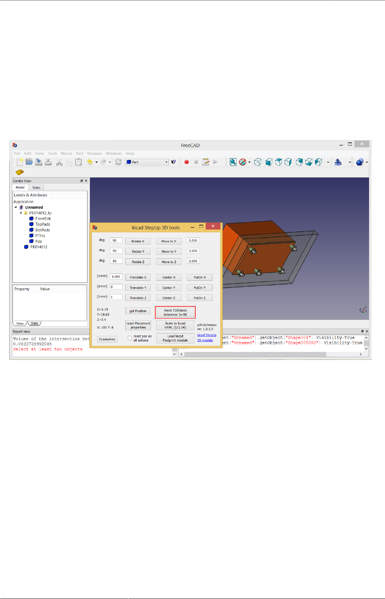
Task: Create a new document via toolbar icon
Action: pos(20,162)
